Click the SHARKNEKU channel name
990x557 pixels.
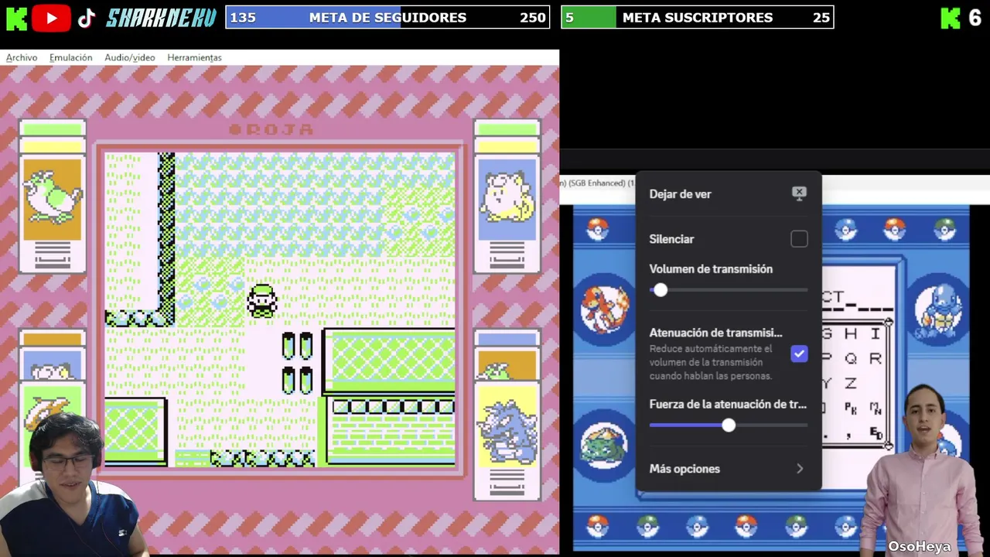click(161, 18)
